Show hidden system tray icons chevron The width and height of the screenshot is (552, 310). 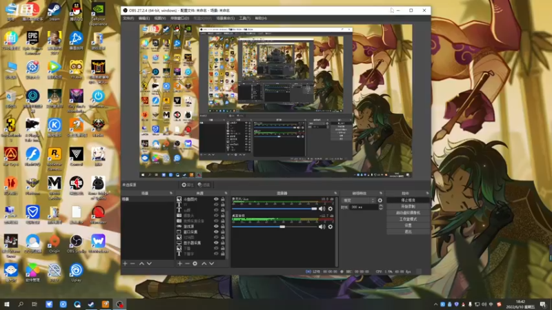(435, 304)
